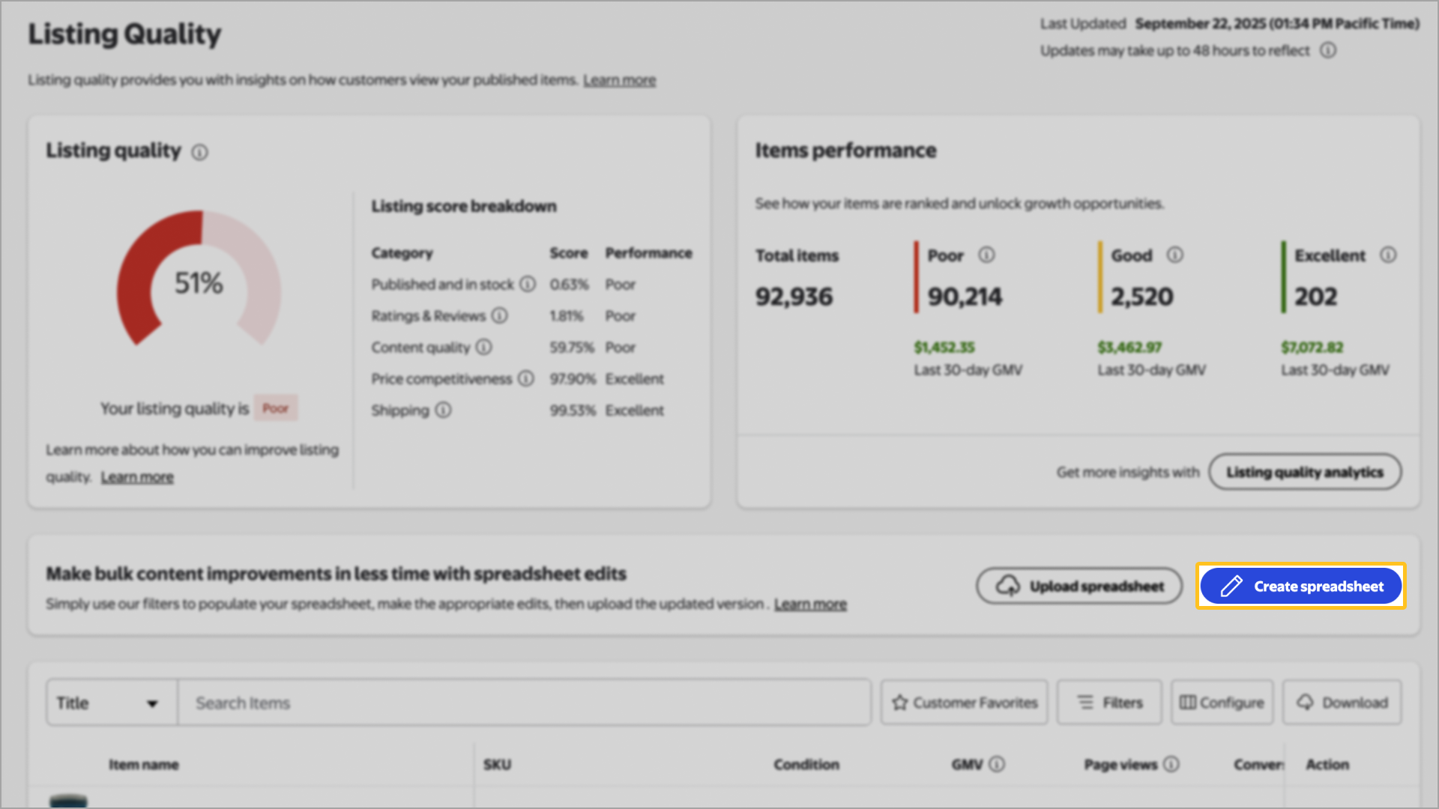
Task: Click the Price competitiveness info icon
Action: click(525, 378)
